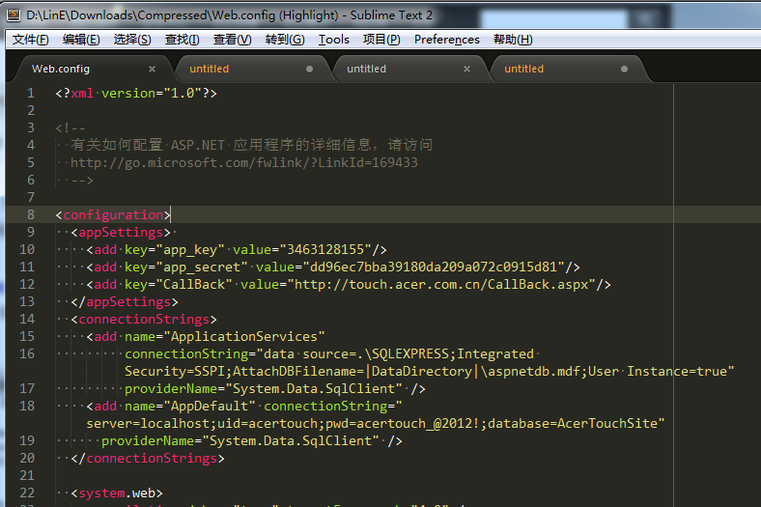The image size is (761, 507).
Task: Click line number 22 in the gutter
Action: pyautogui.click(x=27, y=493)
